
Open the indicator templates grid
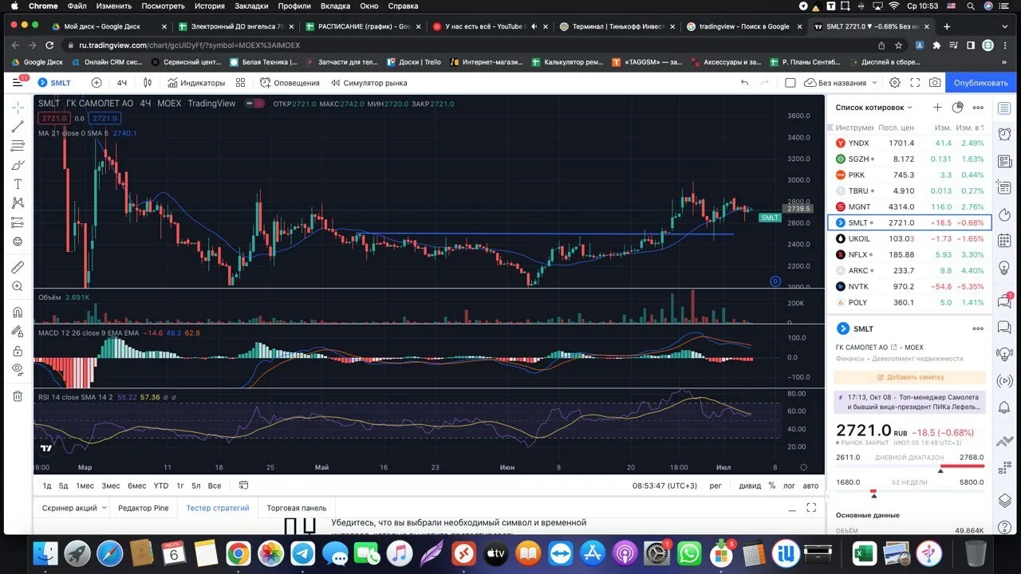tap(241, 83)
